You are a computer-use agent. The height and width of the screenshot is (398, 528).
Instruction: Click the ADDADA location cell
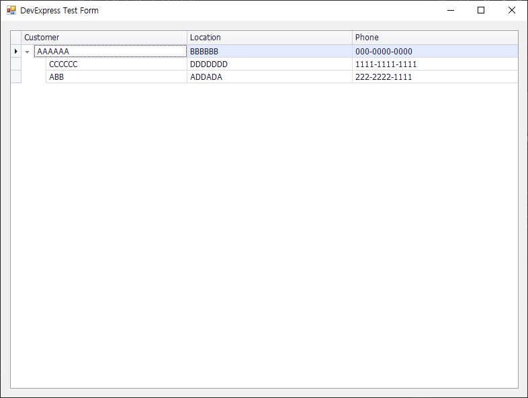pos(270,77)
